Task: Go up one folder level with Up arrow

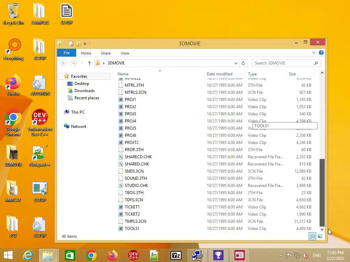Action: pos(89,63)
